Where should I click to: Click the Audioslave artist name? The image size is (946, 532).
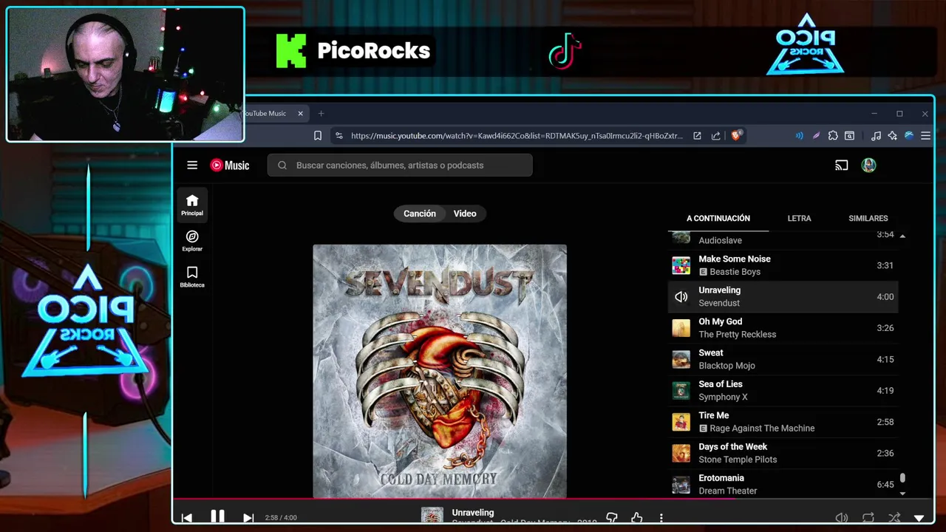(x=720, y=241)
